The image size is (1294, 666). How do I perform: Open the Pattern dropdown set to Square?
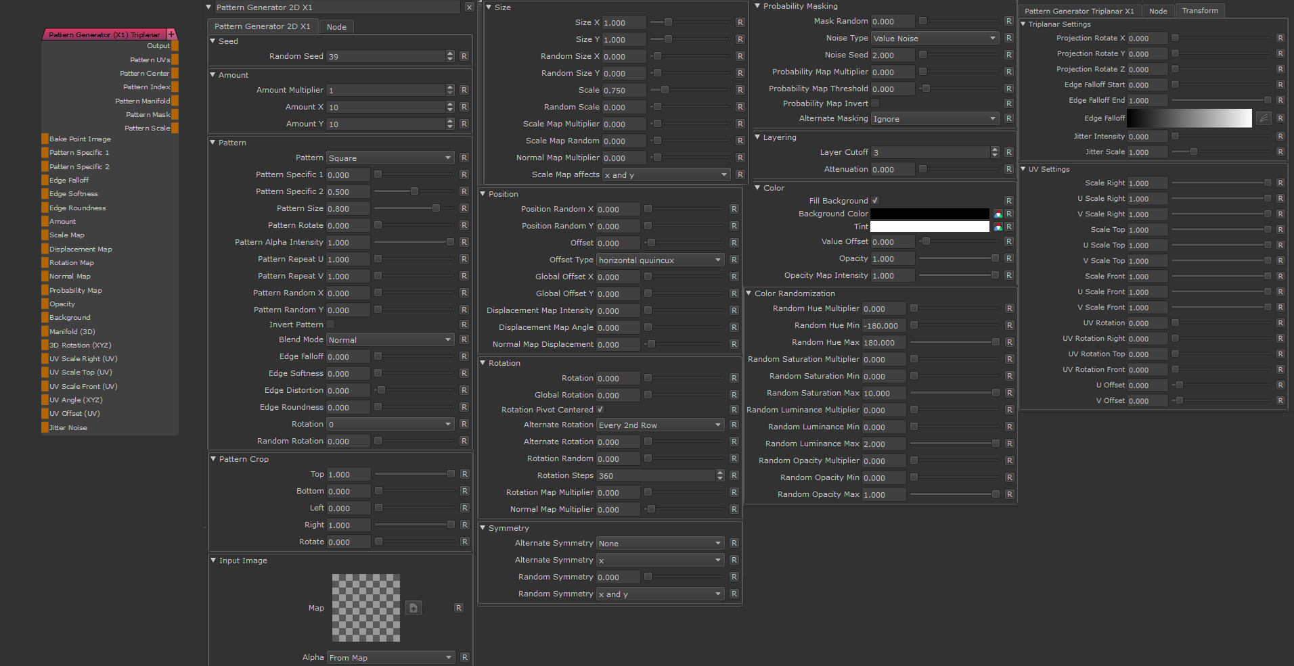tap(390, 158)
